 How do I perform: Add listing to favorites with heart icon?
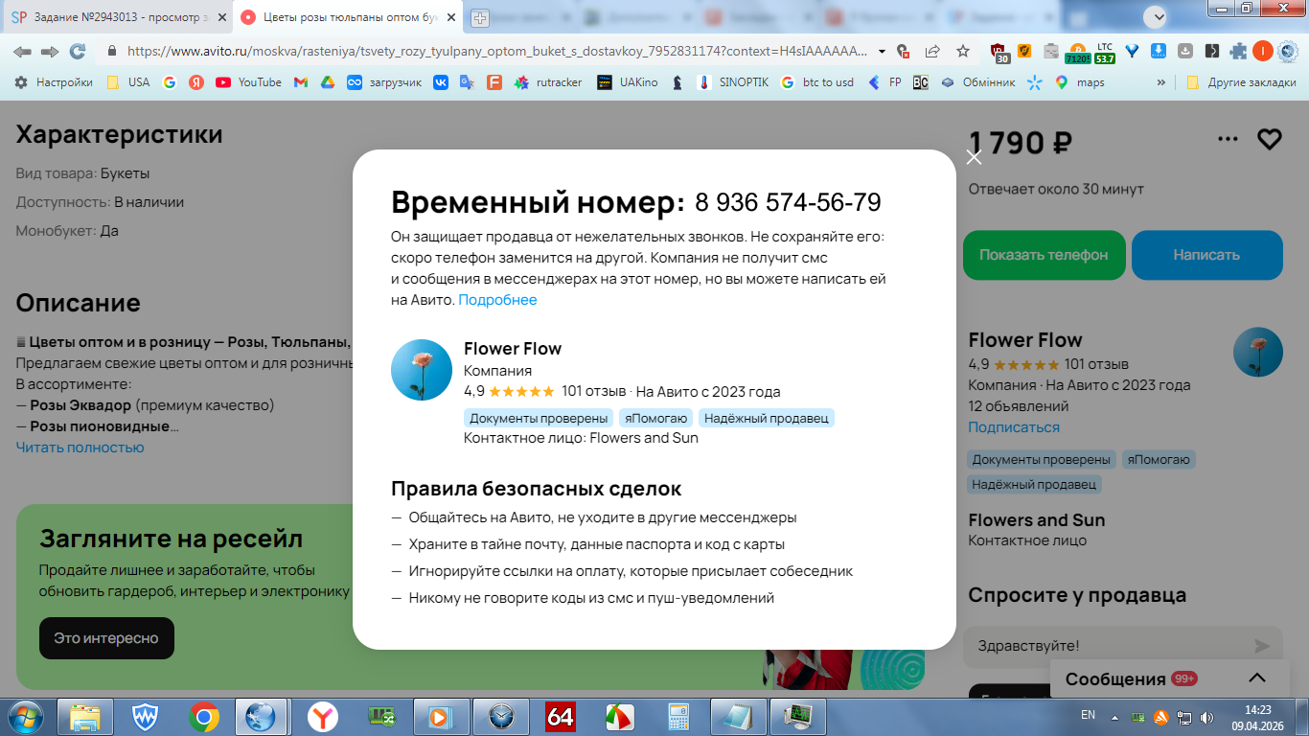(1269, 140)
